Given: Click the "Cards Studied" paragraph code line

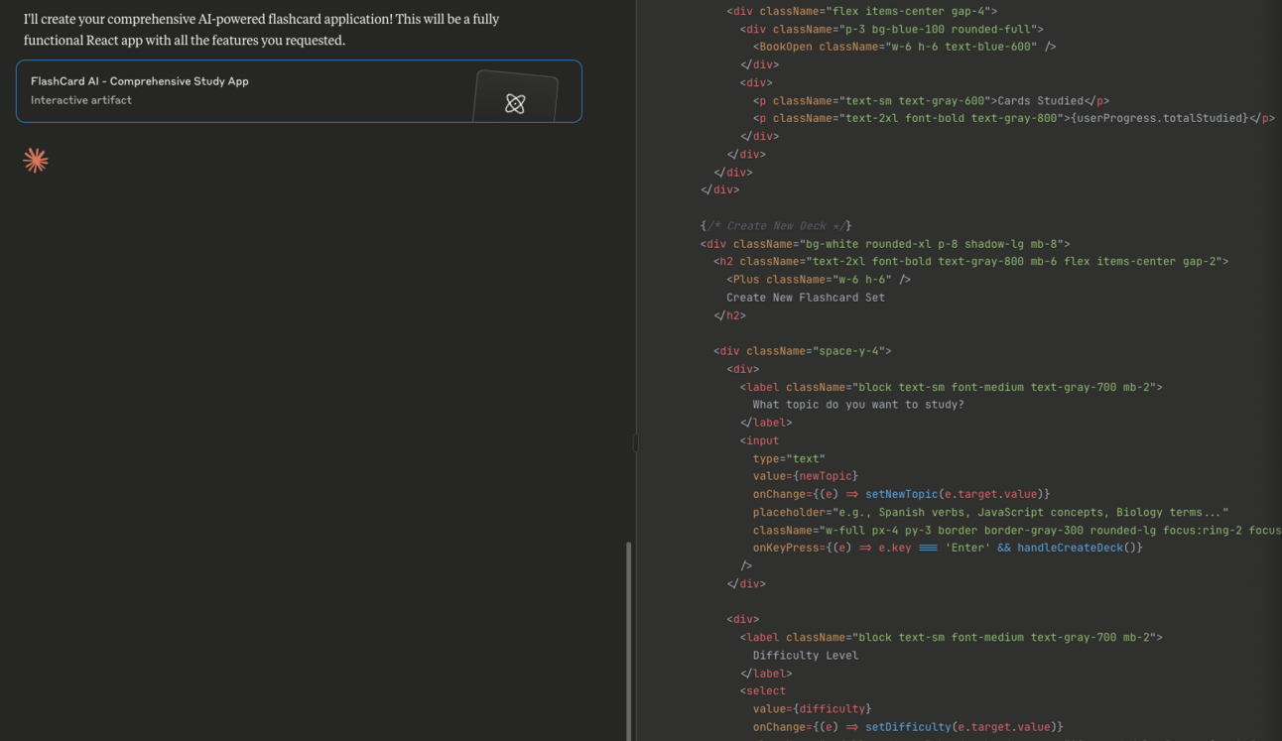Looking at the screenshot, I should pyautogui.click(x=931, y=100).
